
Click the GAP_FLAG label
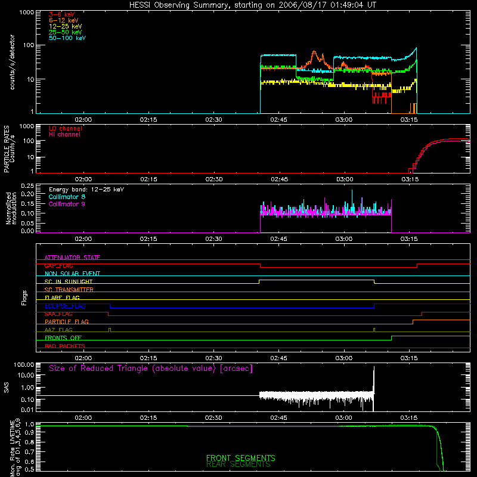[58, 265]
